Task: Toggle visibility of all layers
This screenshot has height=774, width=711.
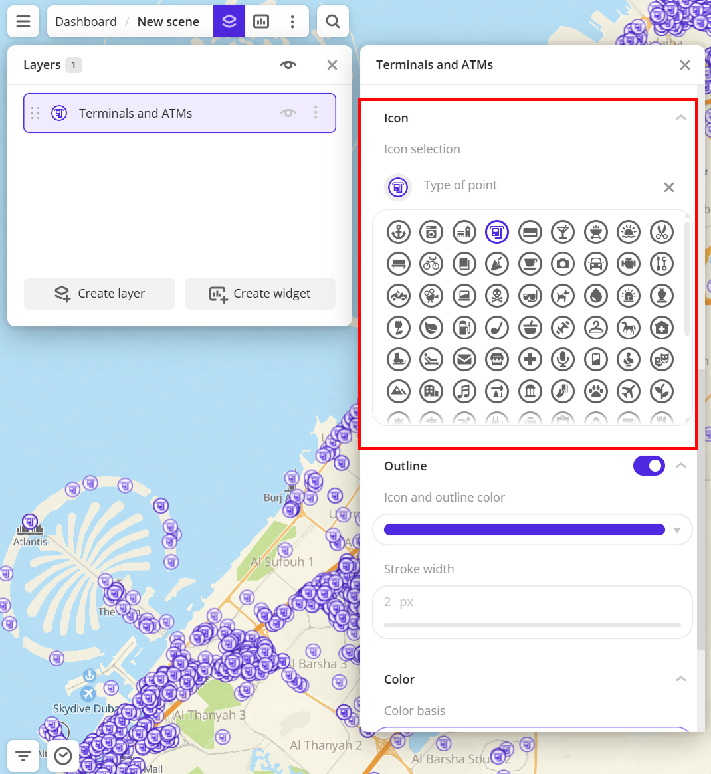Action: (x=288, y=65)
